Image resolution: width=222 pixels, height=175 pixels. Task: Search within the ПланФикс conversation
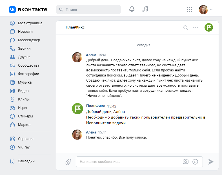[186, 27]
